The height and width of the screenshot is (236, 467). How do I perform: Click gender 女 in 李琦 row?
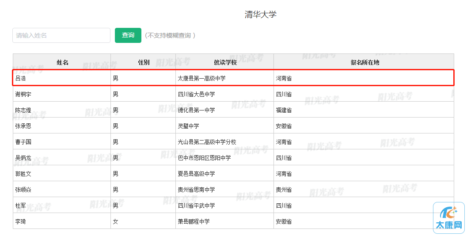click(x=116, y=221)
